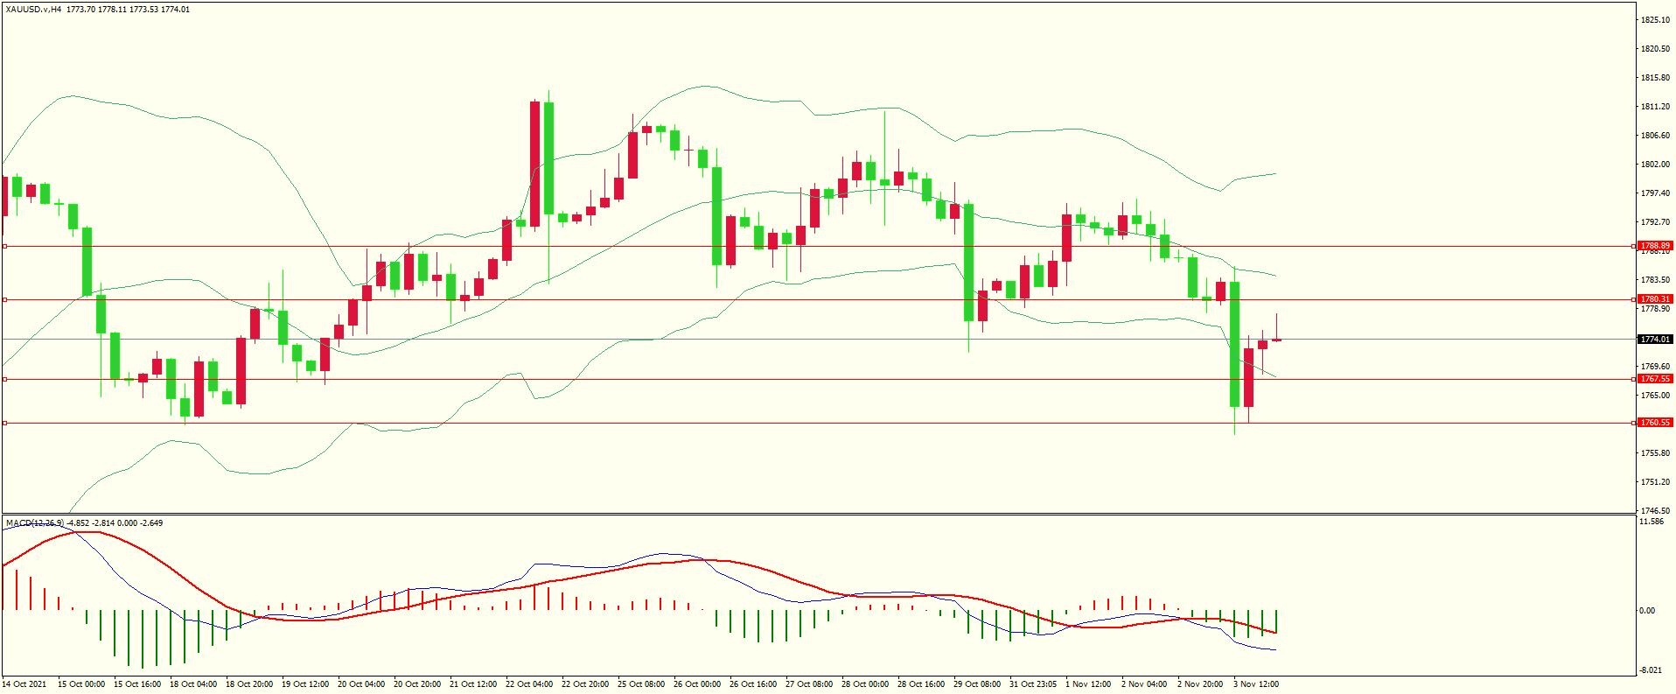Click the 1792.70 price scale label
Image resolution: width=1676 pixels, height=694 pixels.
pyautogui.click(x=1655, y=222)
